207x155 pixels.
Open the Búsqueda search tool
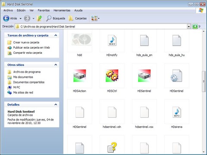[56, 19]
